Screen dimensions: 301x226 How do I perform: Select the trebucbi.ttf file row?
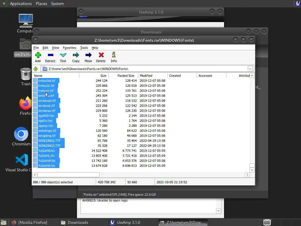click(46, 86)
